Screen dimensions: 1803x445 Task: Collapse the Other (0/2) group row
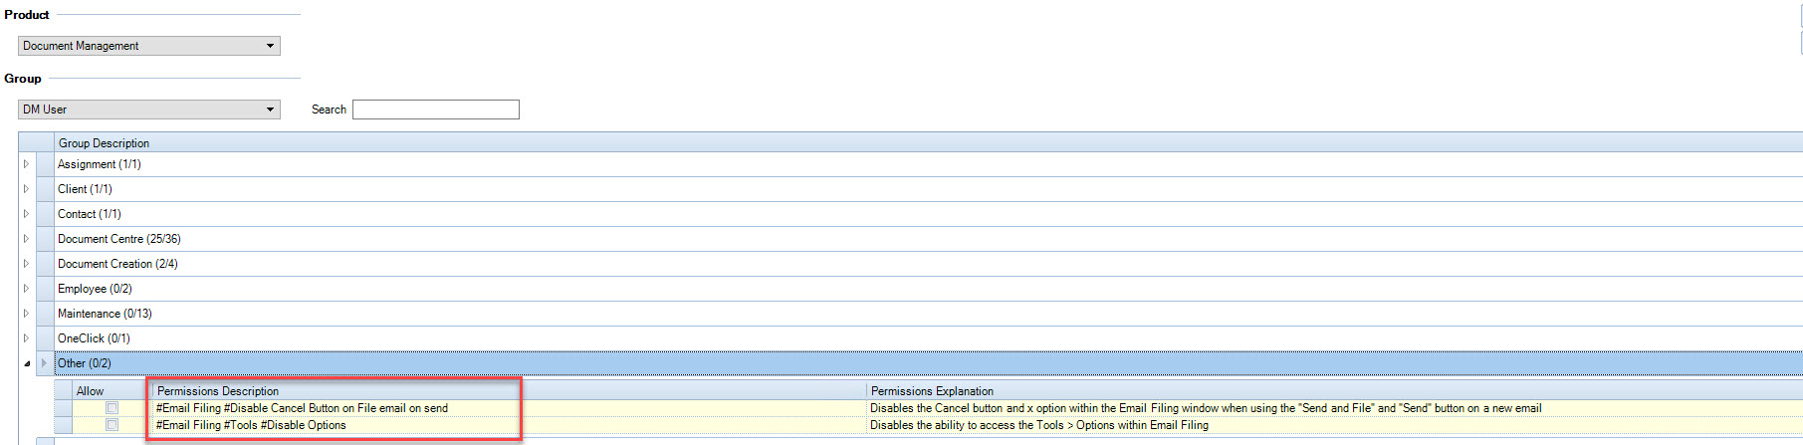click(26, 363)
